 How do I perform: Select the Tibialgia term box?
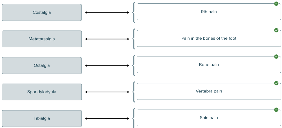pos(42,118)
